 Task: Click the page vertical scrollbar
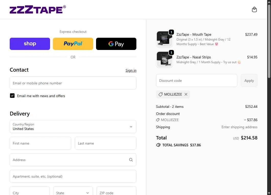[269, 41]
